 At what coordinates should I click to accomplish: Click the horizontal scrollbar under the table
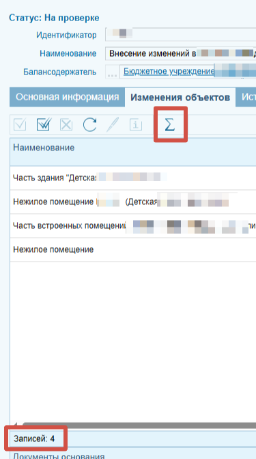[139, 426]
